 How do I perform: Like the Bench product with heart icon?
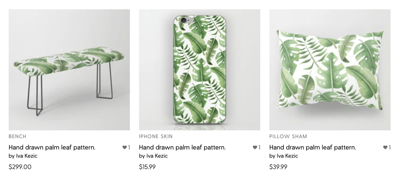[x=124, y=147]
